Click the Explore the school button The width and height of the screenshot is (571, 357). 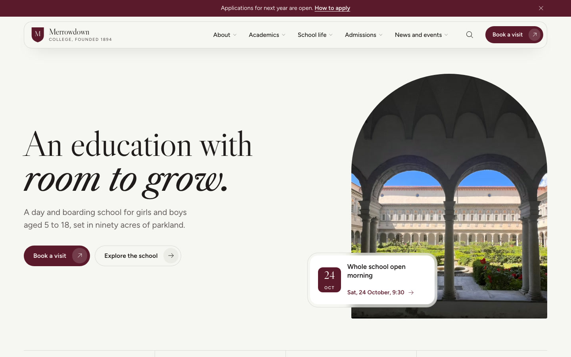point(138,256)
